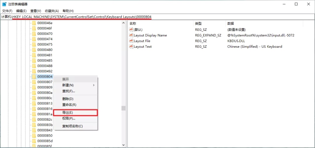The image size is (315, 148).
Task: Click the string icon of Layout File
Action: point(131,41)
